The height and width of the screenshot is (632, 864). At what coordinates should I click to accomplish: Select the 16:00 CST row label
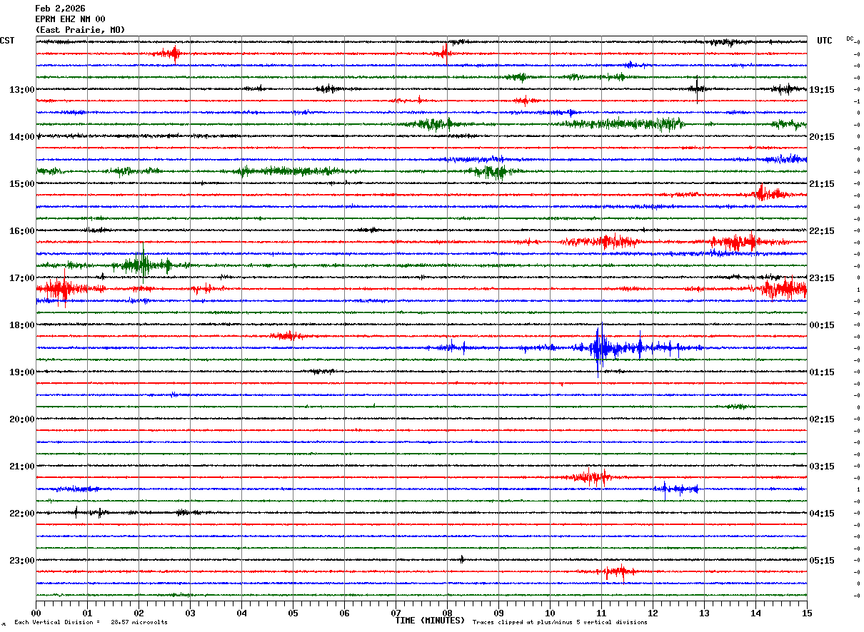pyautogui.click(x=22, y=231)
